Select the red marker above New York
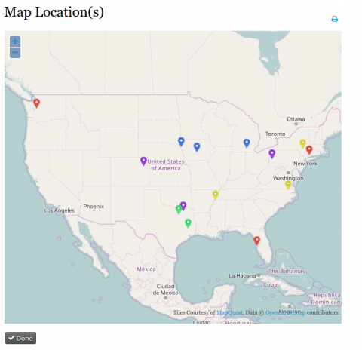Viewport: 362px width, 350px height. click(x=309, y=150)
